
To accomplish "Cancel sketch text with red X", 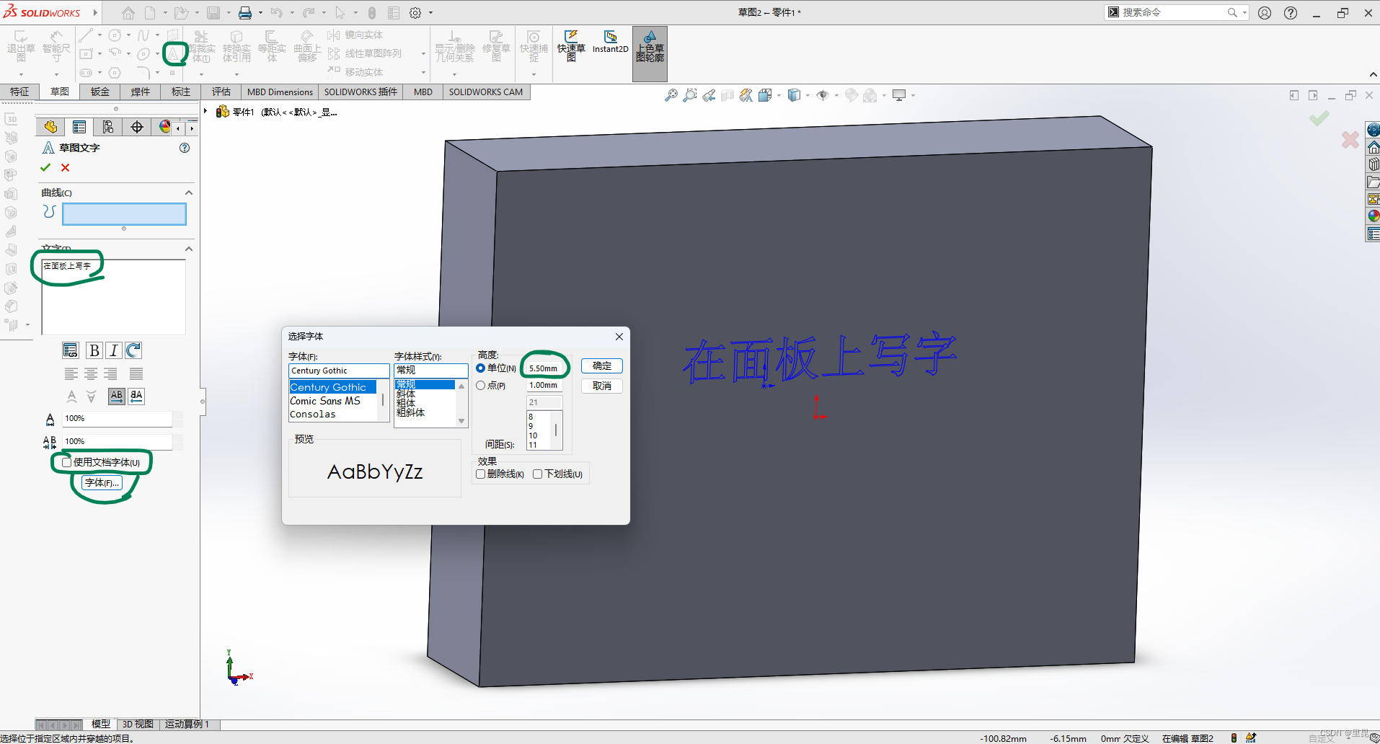I will pyautogui.click(x=66, y=167).
